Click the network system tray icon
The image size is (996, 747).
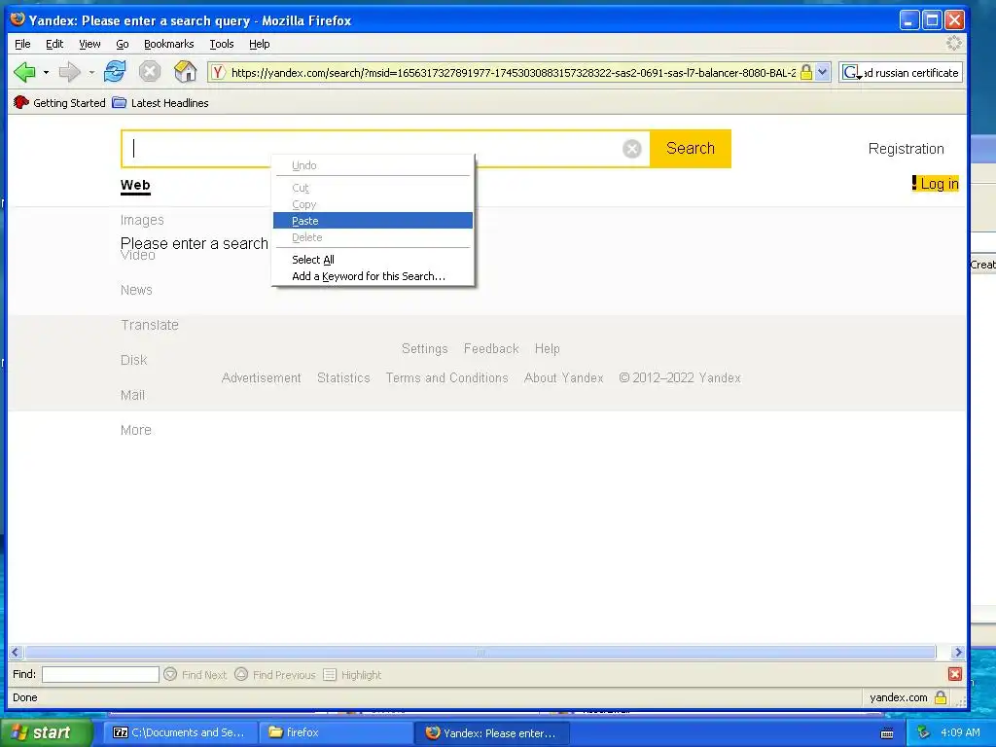[x=923, y=732]
